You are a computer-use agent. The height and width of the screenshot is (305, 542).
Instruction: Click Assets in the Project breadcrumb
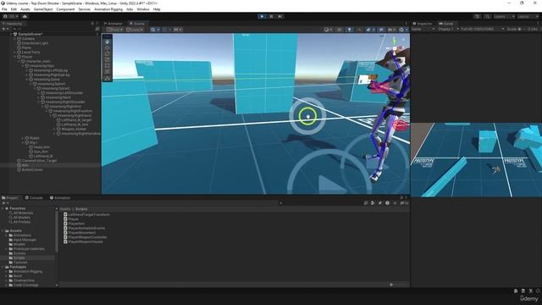pyautogui.click(x=64, y=209)
